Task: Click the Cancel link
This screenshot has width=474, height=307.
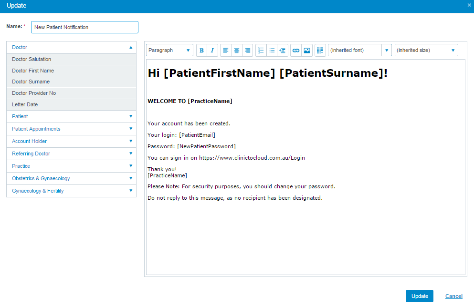Action: (x=454, y=296)
